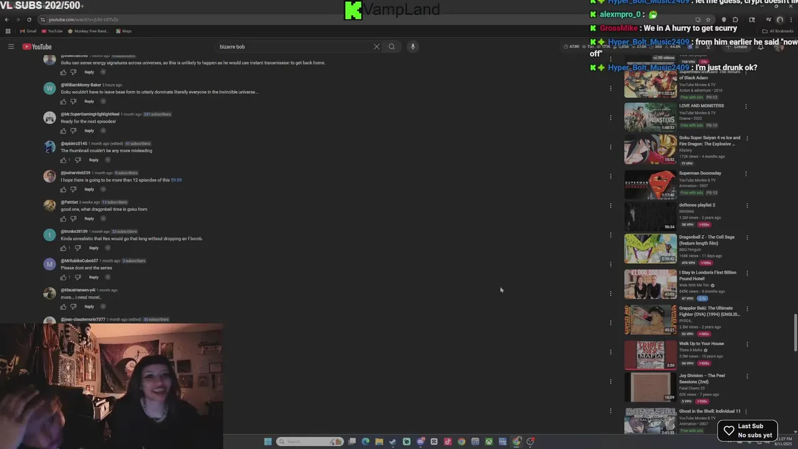Reply to @trunks38109's comment
798x449 pixels.
point(94,248)
